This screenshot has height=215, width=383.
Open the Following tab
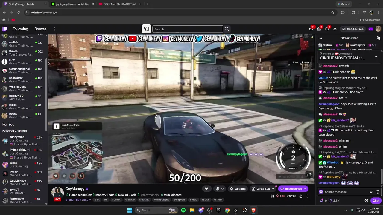tap(20, 29)
